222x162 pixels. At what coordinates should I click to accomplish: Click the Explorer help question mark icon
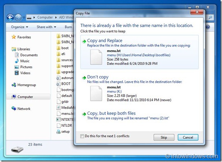coord(207,27)
